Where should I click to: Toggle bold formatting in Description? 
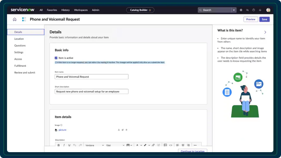click(59, 145)
